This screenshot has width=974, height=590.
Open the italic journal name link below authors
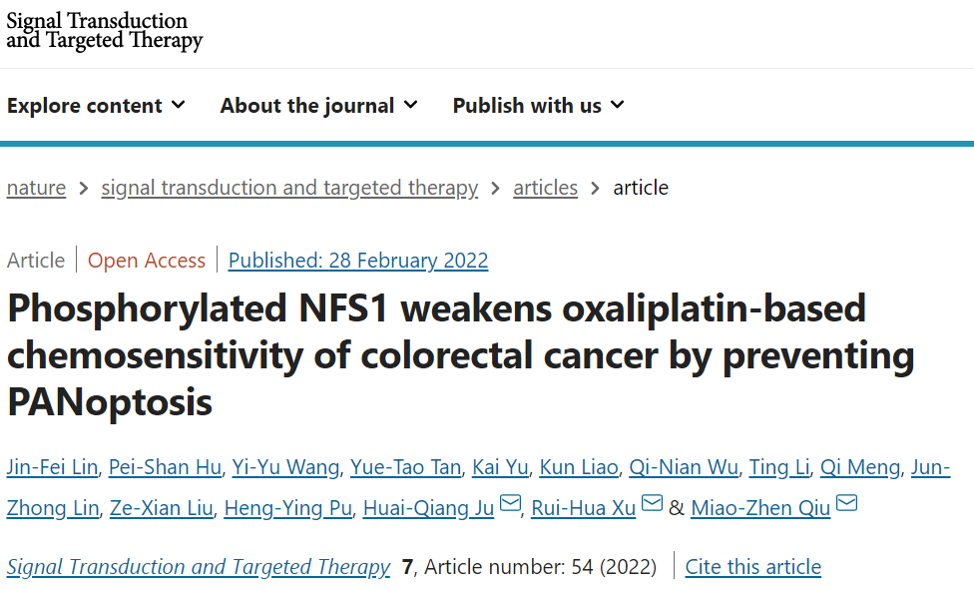pos(199,567)
